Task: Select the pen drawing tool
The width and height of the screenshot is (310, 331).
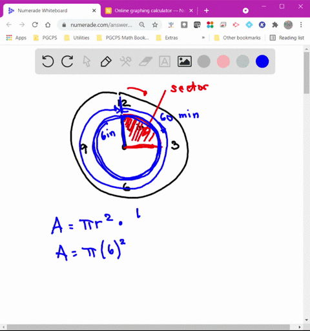Action: [106, 61]
